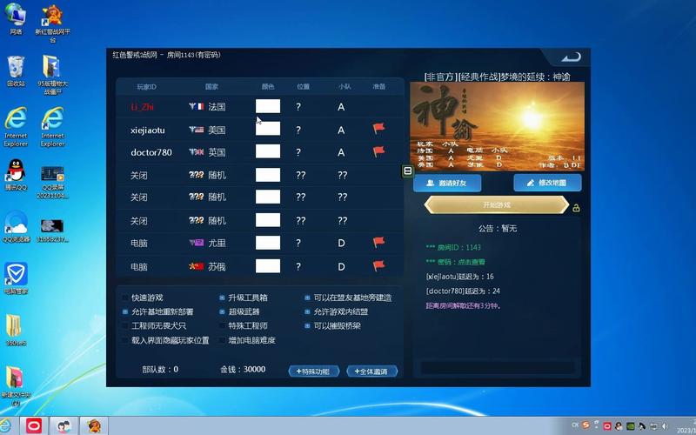Uncheck 可以摧毁桥梁 option
The height and width of the screenshot is (435, 696).
coord(307,325)
